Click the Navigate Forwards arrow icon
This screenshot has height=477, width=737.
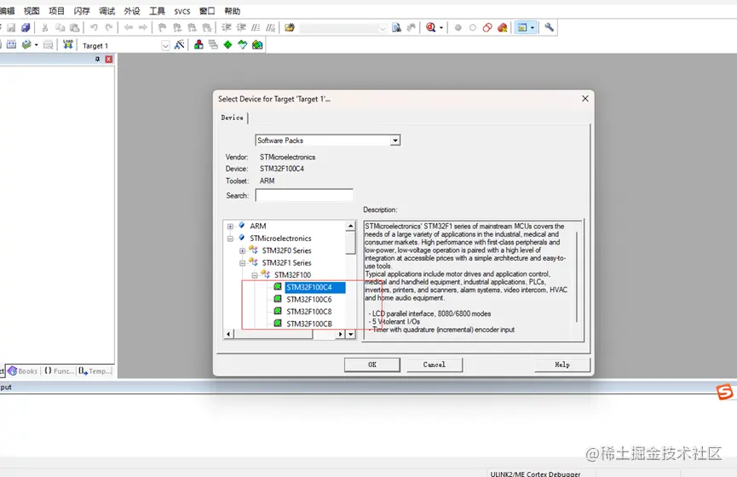coord(143,28)
